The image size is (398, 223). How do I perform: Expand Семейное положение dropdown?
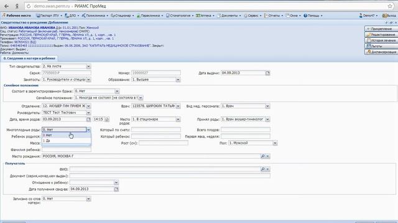click(x=141, y=98)
